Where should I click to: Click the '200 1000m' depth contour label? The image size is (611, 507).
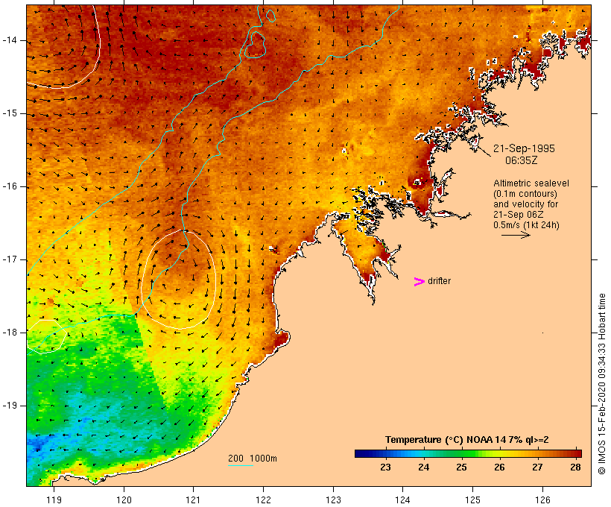(253, 459)
